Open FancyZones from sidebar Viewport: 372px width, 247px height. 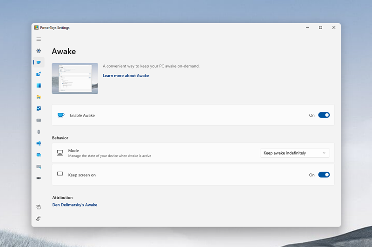pos(39,85)
